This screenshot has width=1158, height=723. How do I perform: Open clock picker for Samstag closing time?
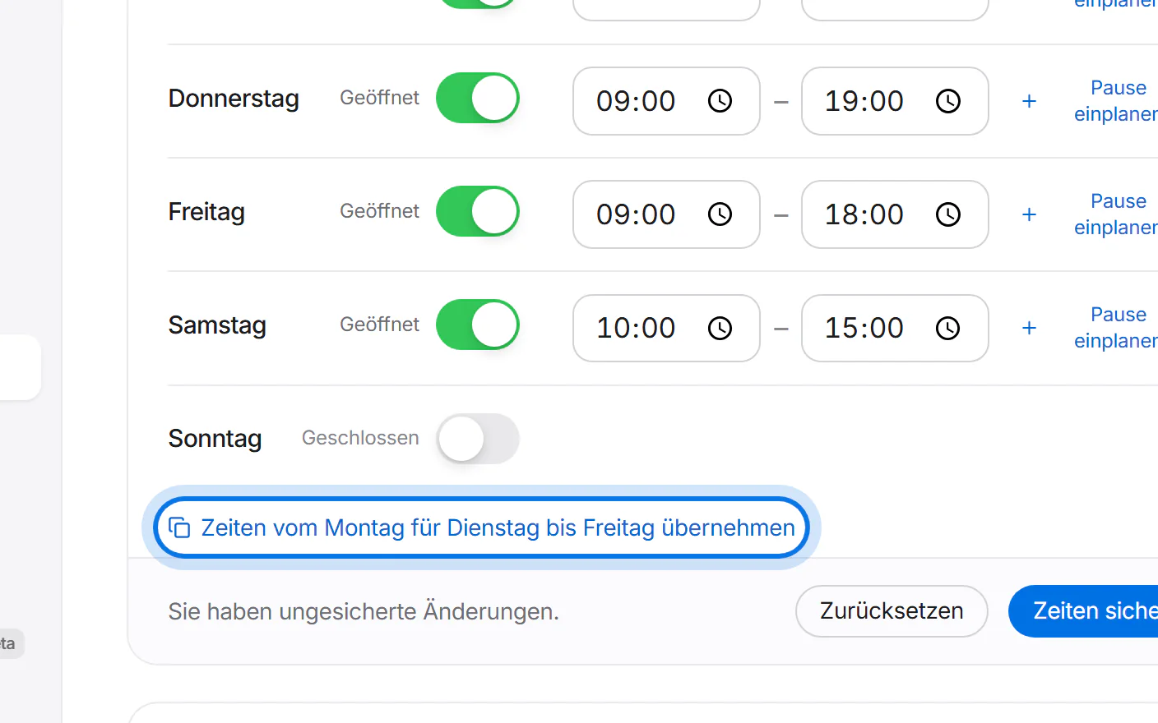[948, 328]
